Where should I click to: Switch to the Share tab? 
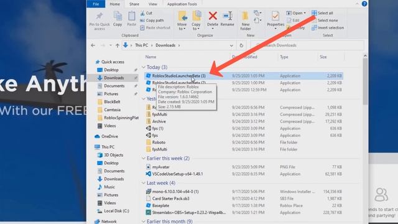click(134, 4)
